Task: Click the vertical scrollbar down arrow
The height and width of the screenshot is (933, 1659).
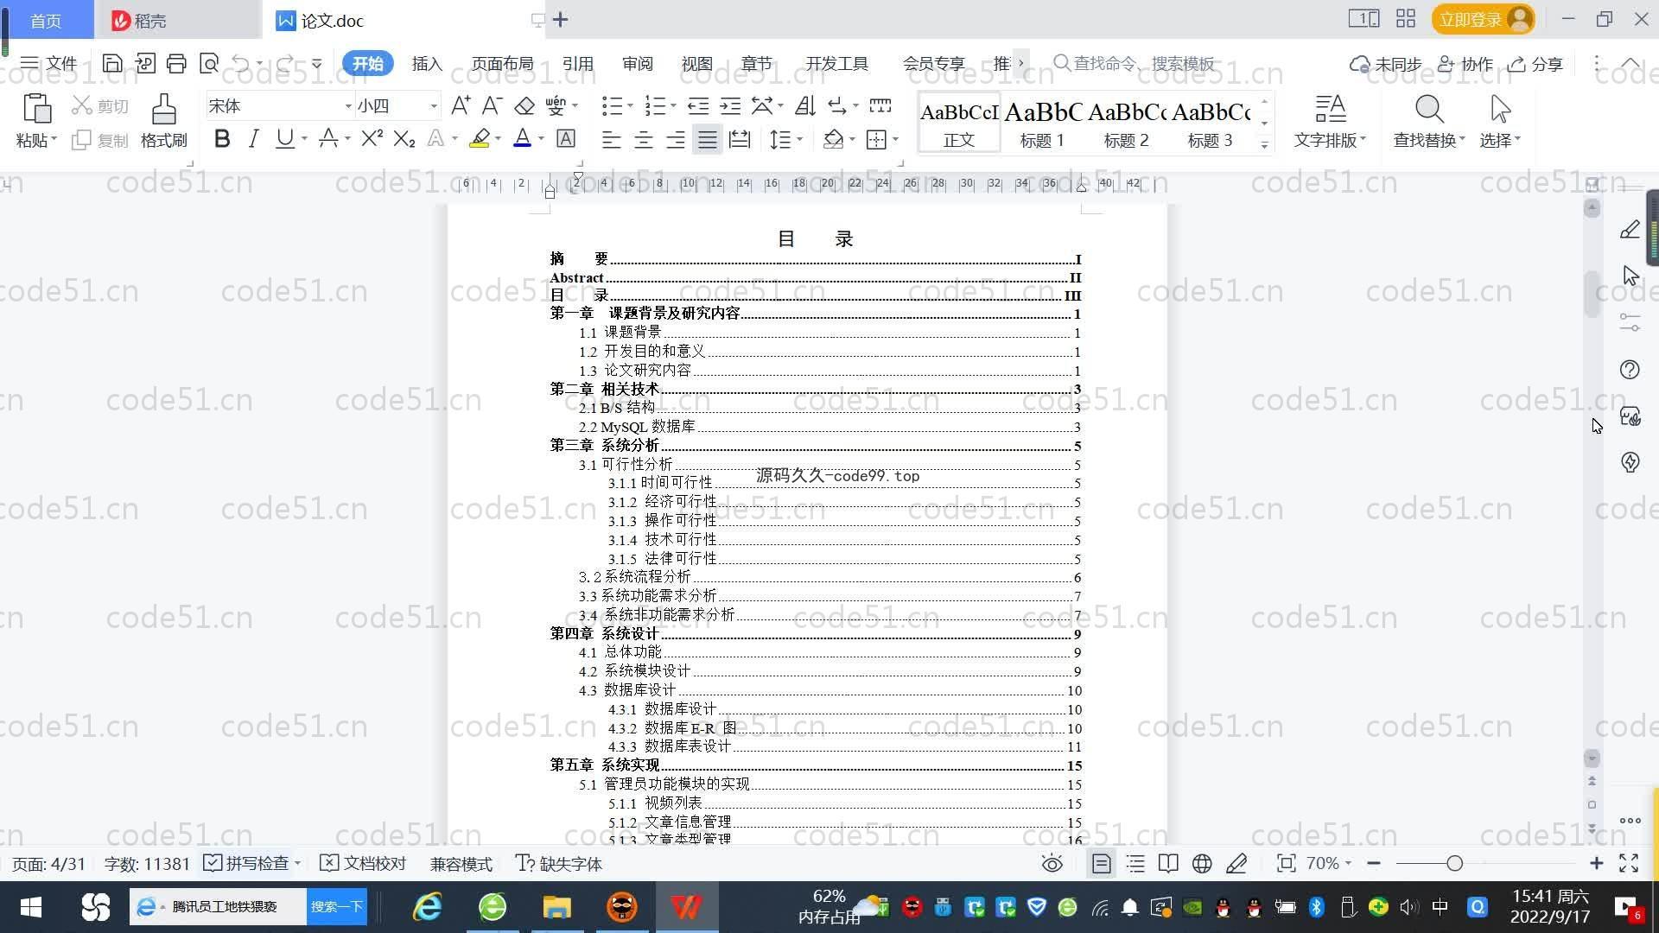Action: [x=1592, y=758]
